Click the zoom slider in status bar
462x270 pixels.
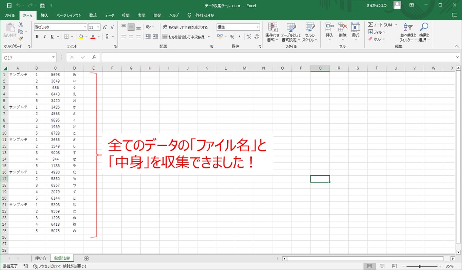pyautogui.click(x=420, y=266)
